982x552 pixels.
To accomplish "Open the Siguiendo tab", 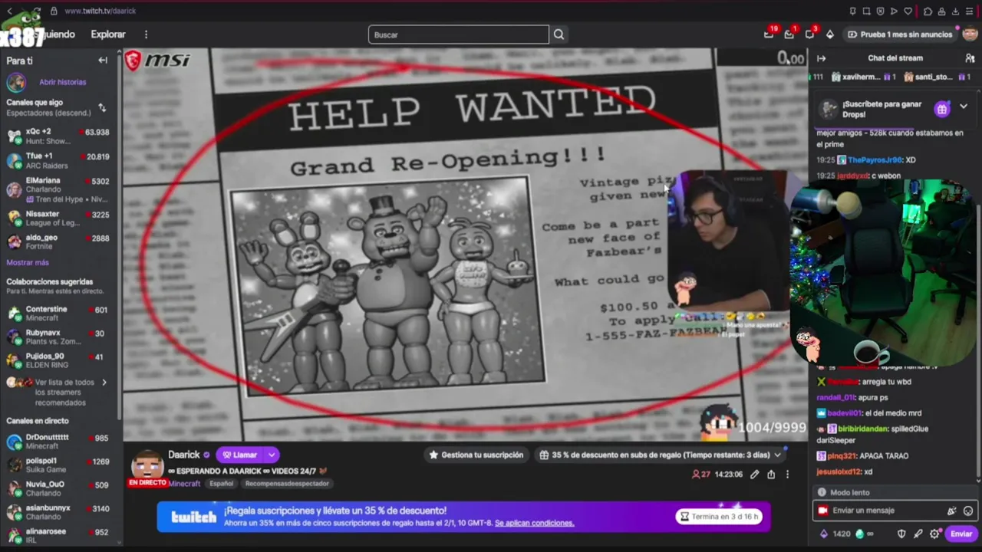I will click(55, 34).
